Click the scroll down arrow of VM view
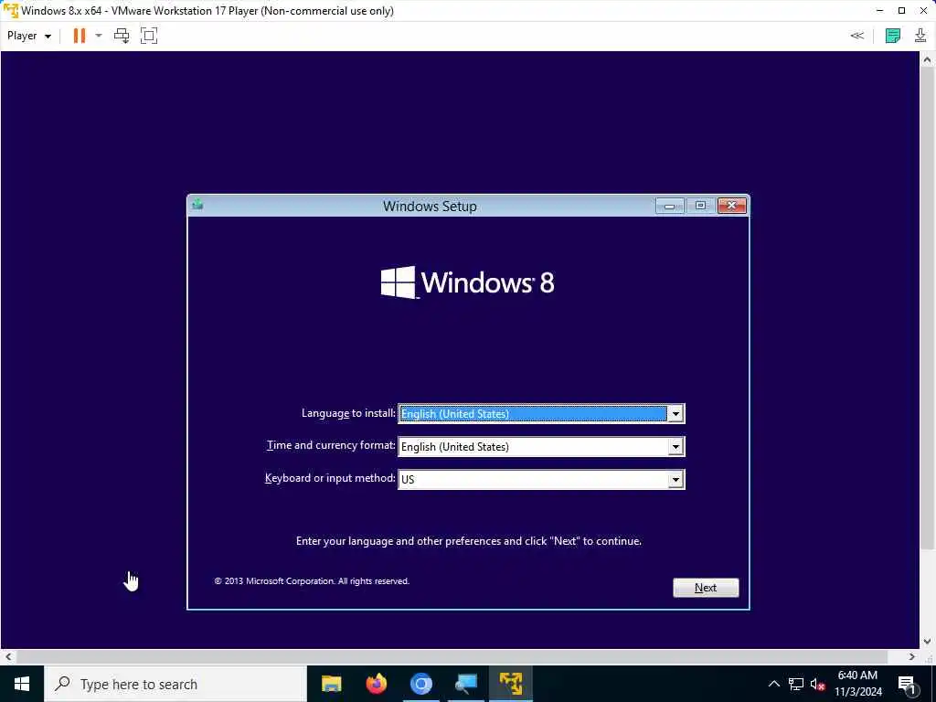936x702 pixels. pos(927,643)
